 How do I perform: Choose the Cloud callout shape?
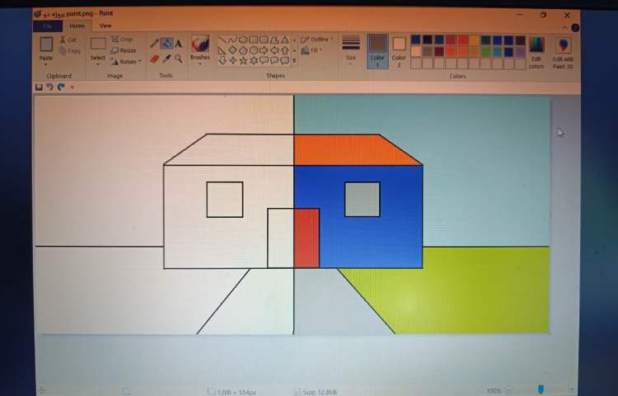pos(284,60)
